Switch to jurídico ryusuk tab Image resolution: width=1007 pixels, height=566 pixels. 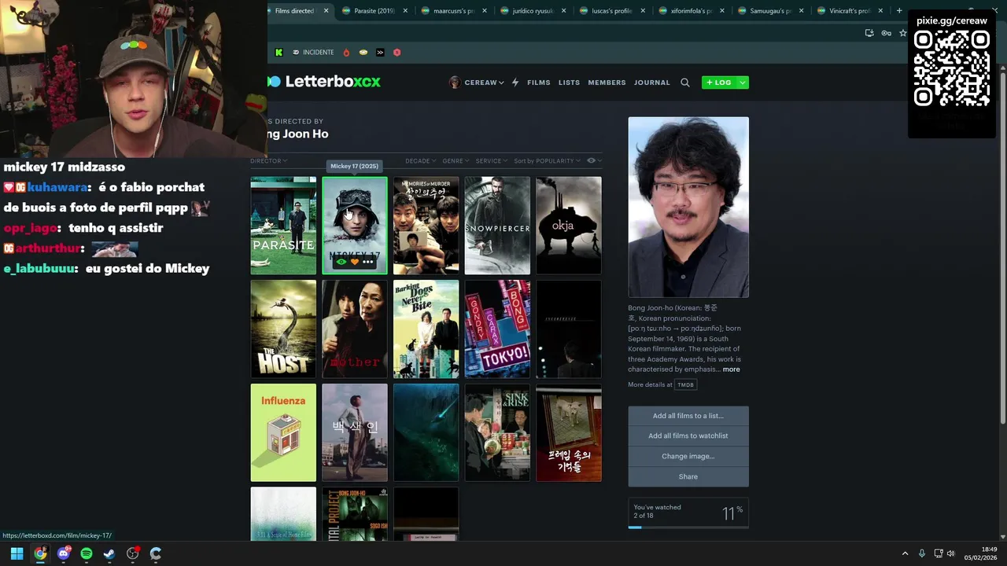(x=533, y=11)
